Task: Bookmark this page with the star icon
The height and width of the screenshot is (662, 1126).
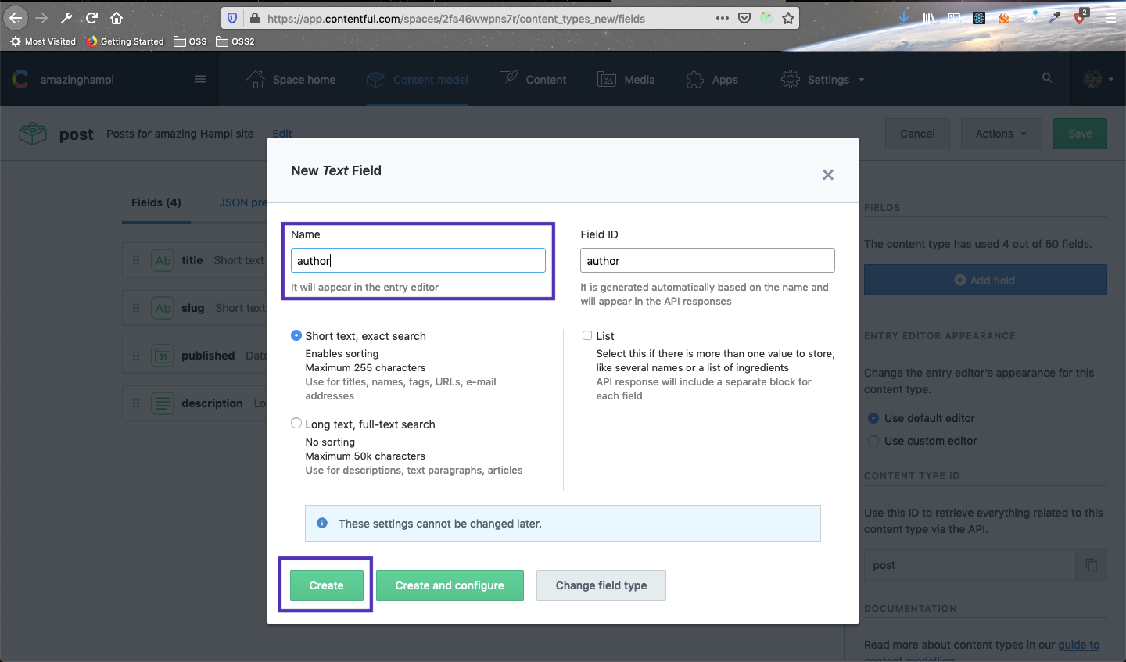Action: 788,18
